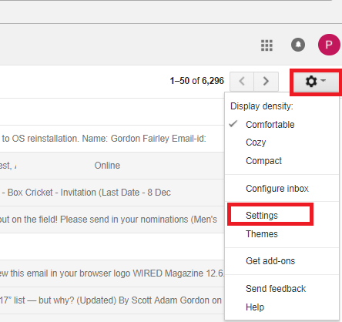The width and height of the screenshot is (342, 322).
Task: Open the email mentioning Gordon Fairley OS reinstallation
Action: [112, 139]
